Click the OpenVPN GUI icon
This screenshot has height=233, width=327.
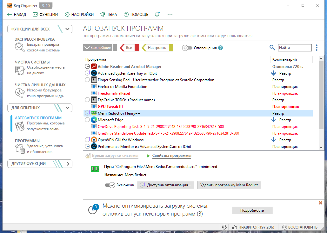tap(94, 140)
